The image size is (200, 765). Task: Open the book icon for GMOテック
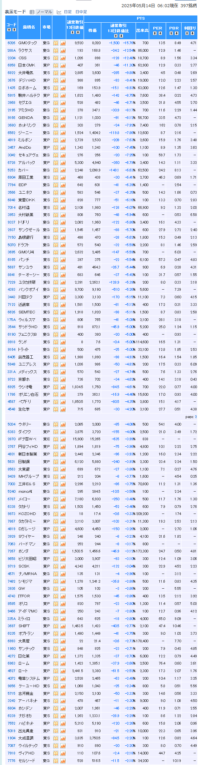56,43
